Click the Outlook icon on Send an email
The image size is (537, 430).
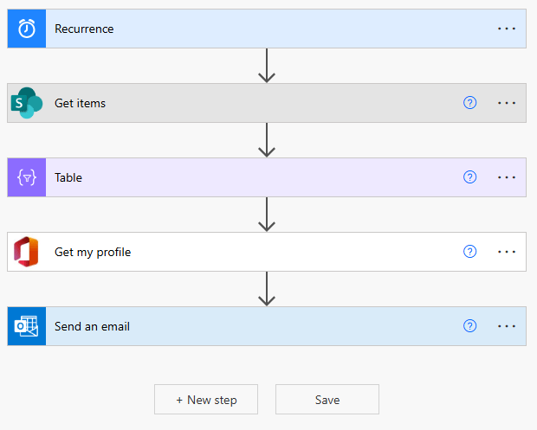[x=27, y=326]
